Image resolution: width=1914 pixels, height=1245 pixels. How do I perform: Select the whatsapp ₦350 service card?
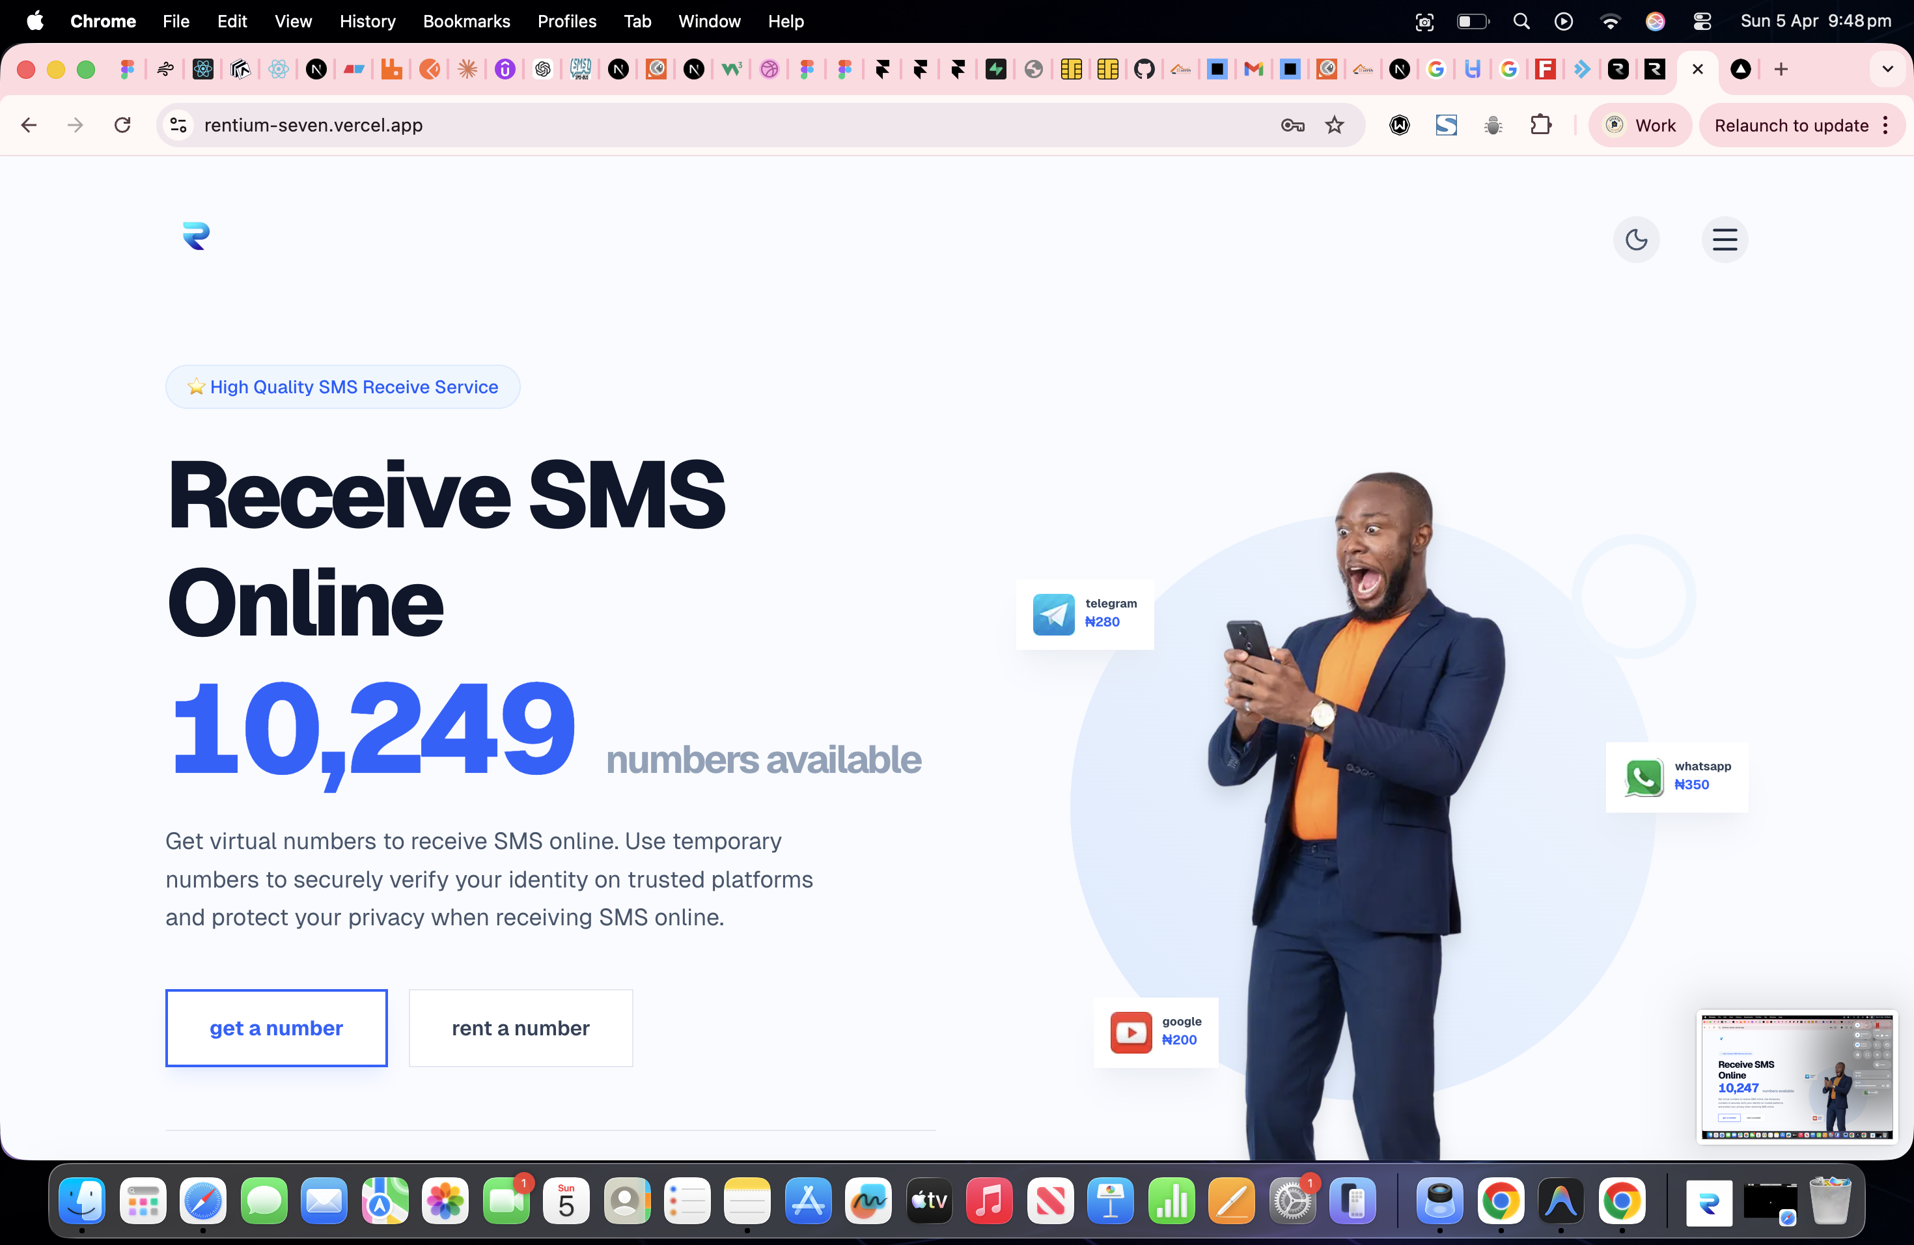pyautogui.click(x=1677, y=777)
